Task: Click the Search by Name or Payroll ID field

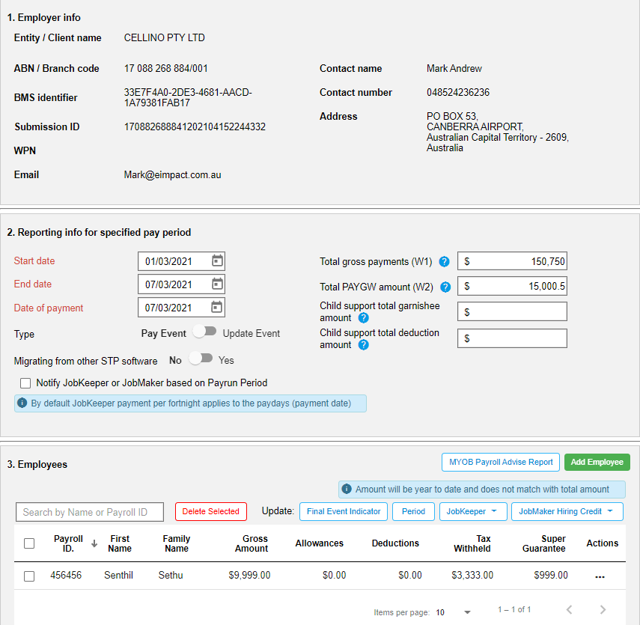Action: (89, 512)
